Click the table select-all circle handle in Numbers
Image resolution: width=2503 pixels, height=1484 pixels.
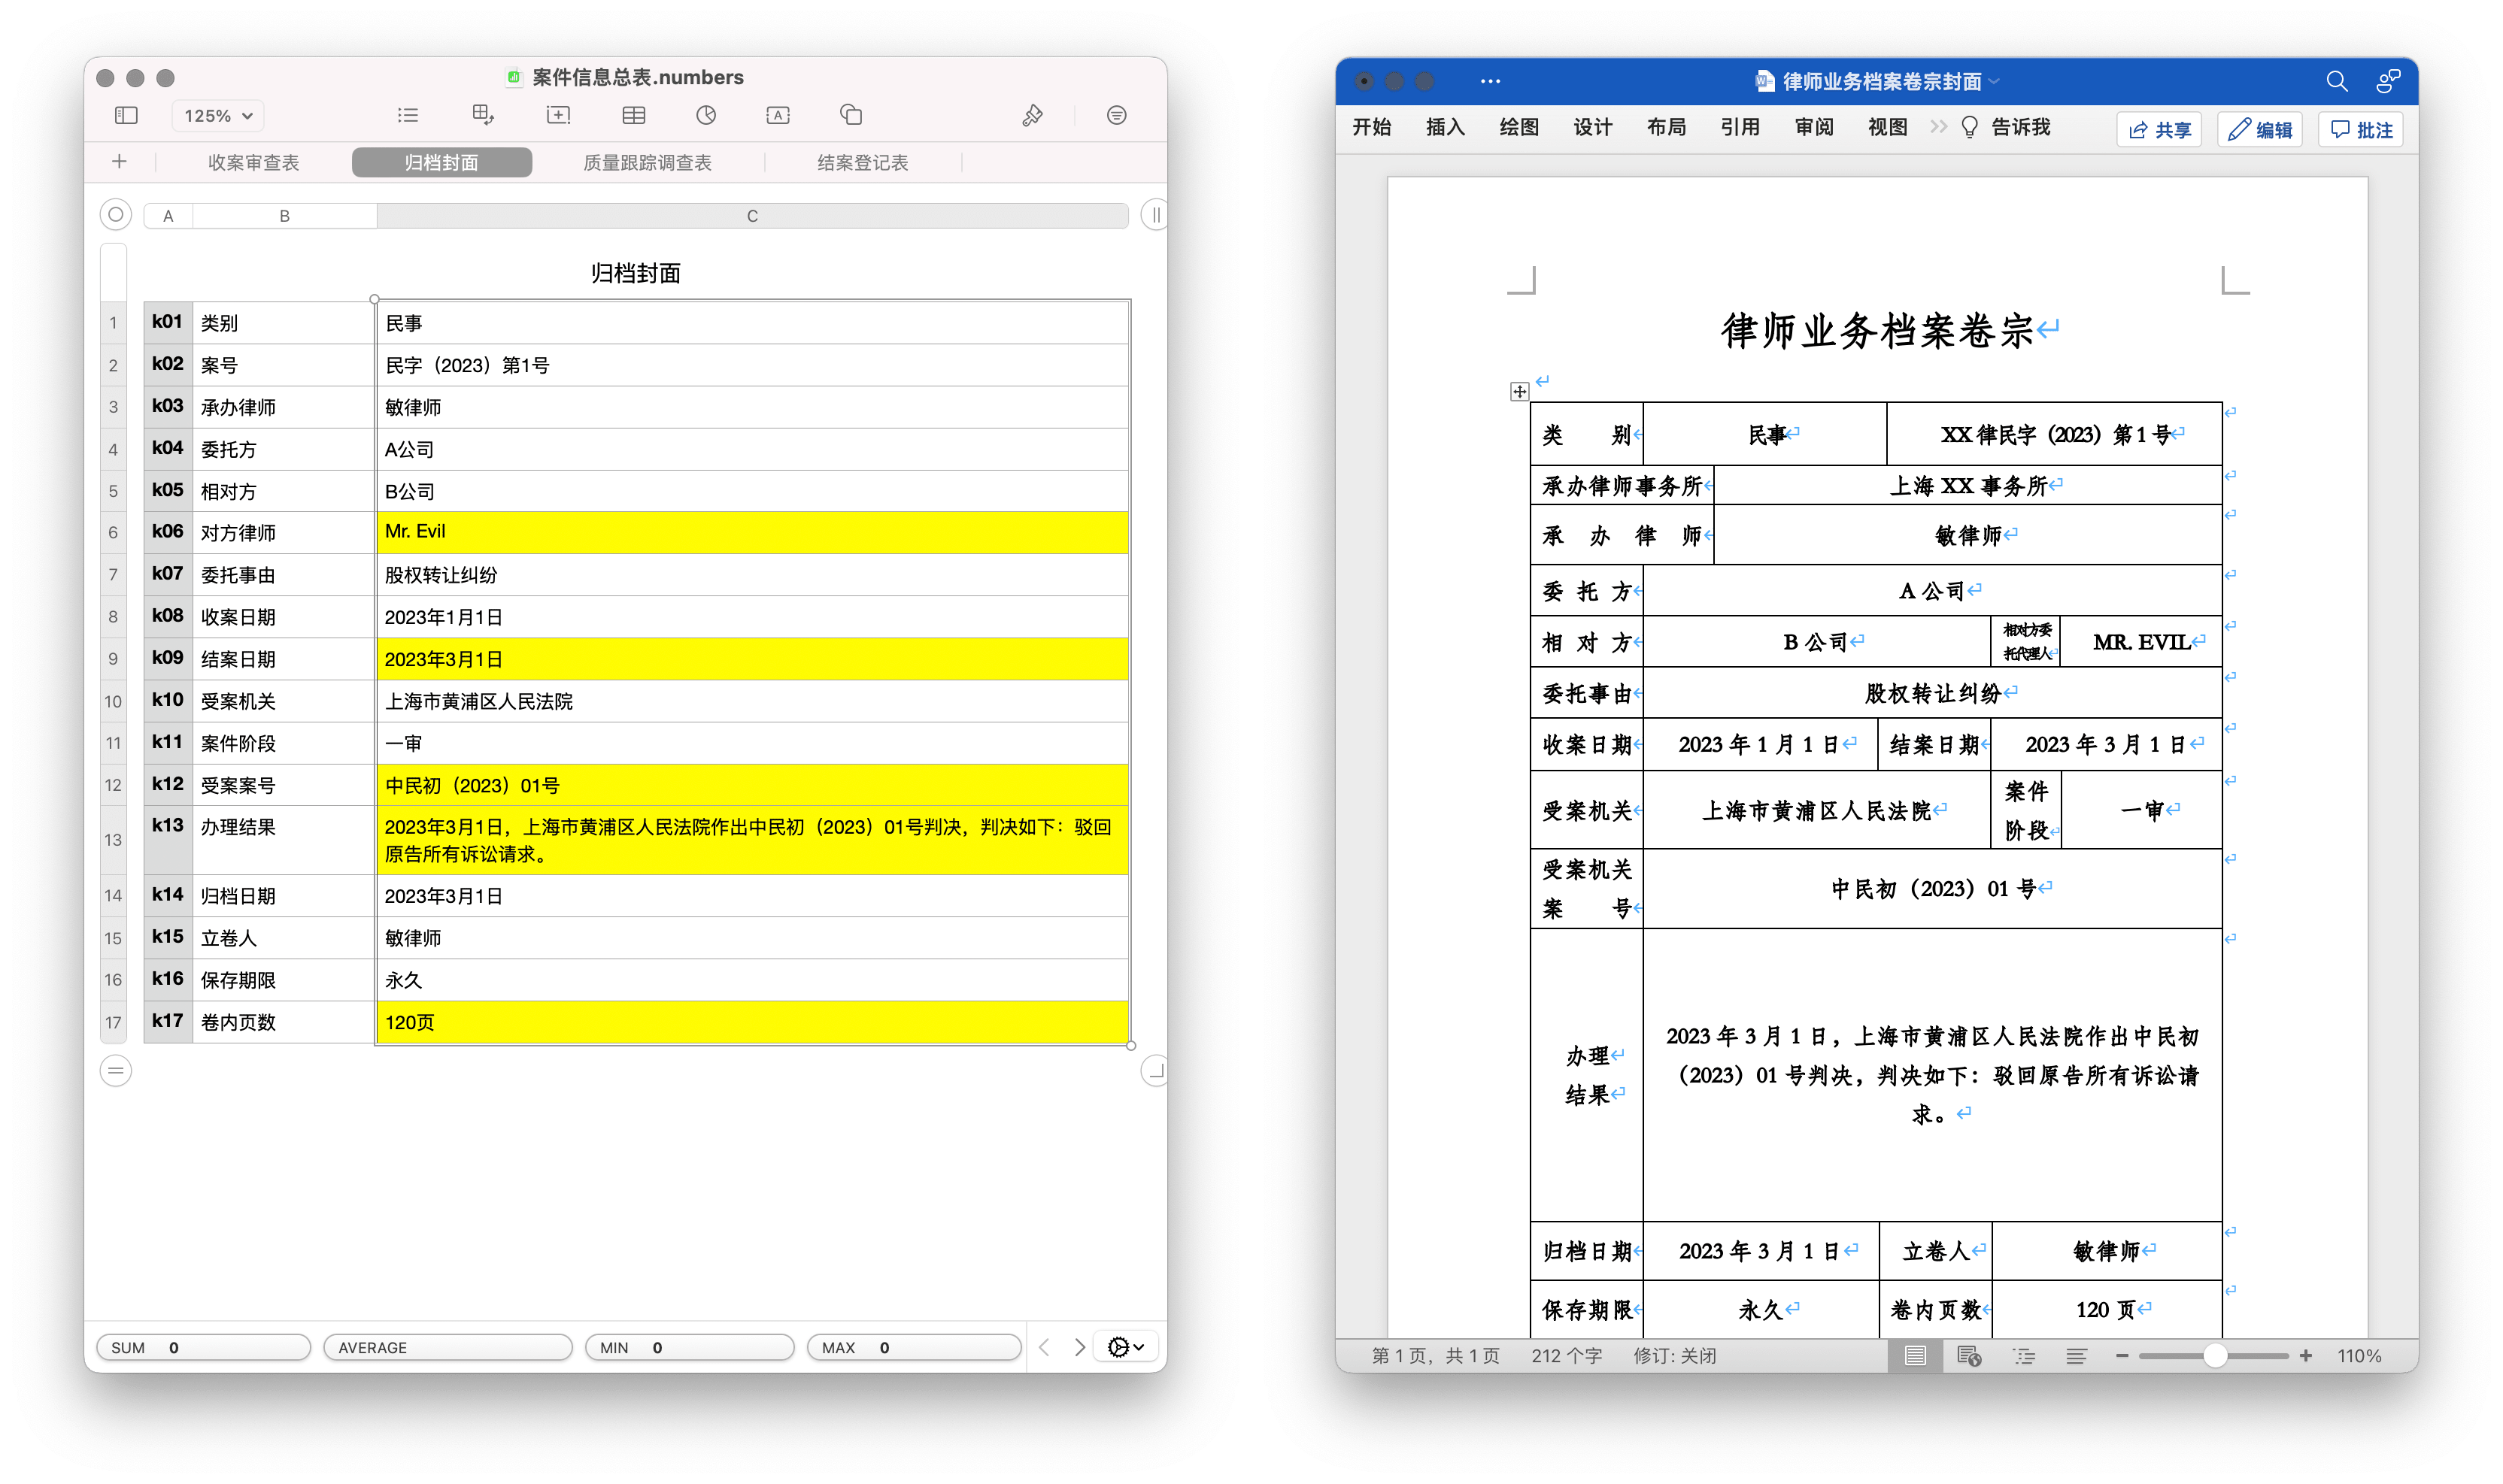coord(116,215)
